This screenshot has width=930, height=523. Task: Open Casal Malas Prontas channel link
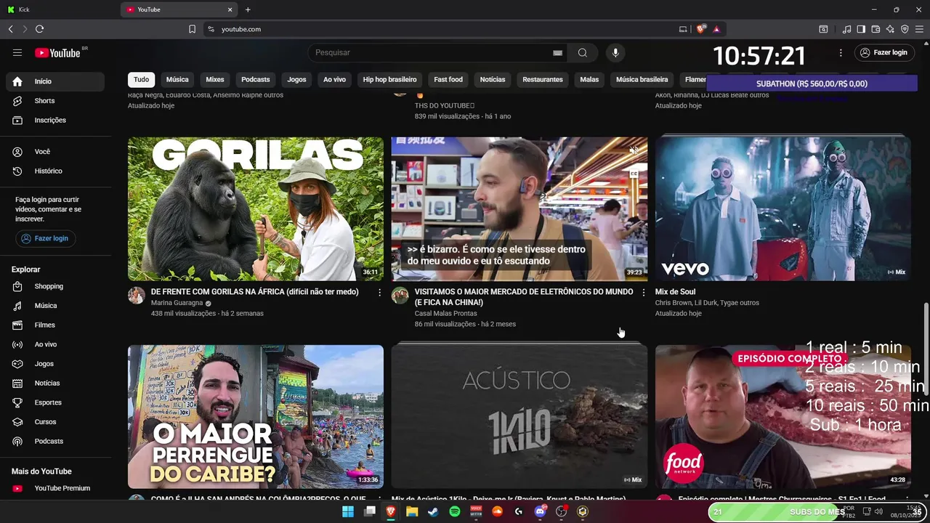(x=445, y=313)
